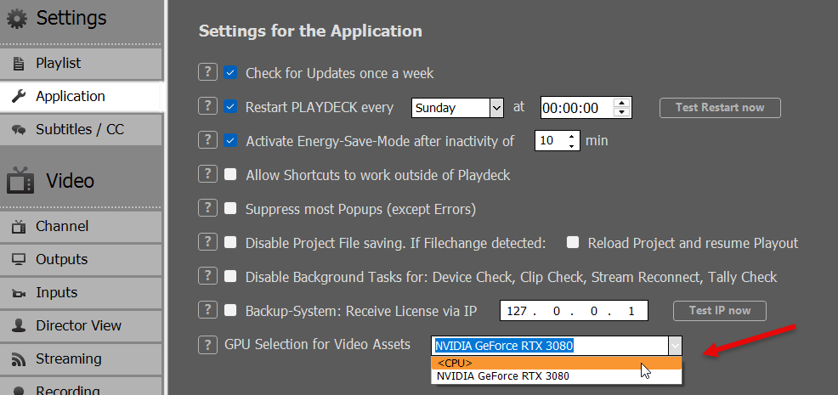
Task: Click help icon for Allow Shortcuts option
Action: click(x=207, y=174)
